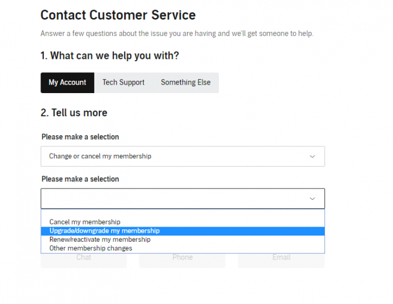This screenshot has width=393, height=304.
Task: Select the My Account tab
Action: coord(67,82)
